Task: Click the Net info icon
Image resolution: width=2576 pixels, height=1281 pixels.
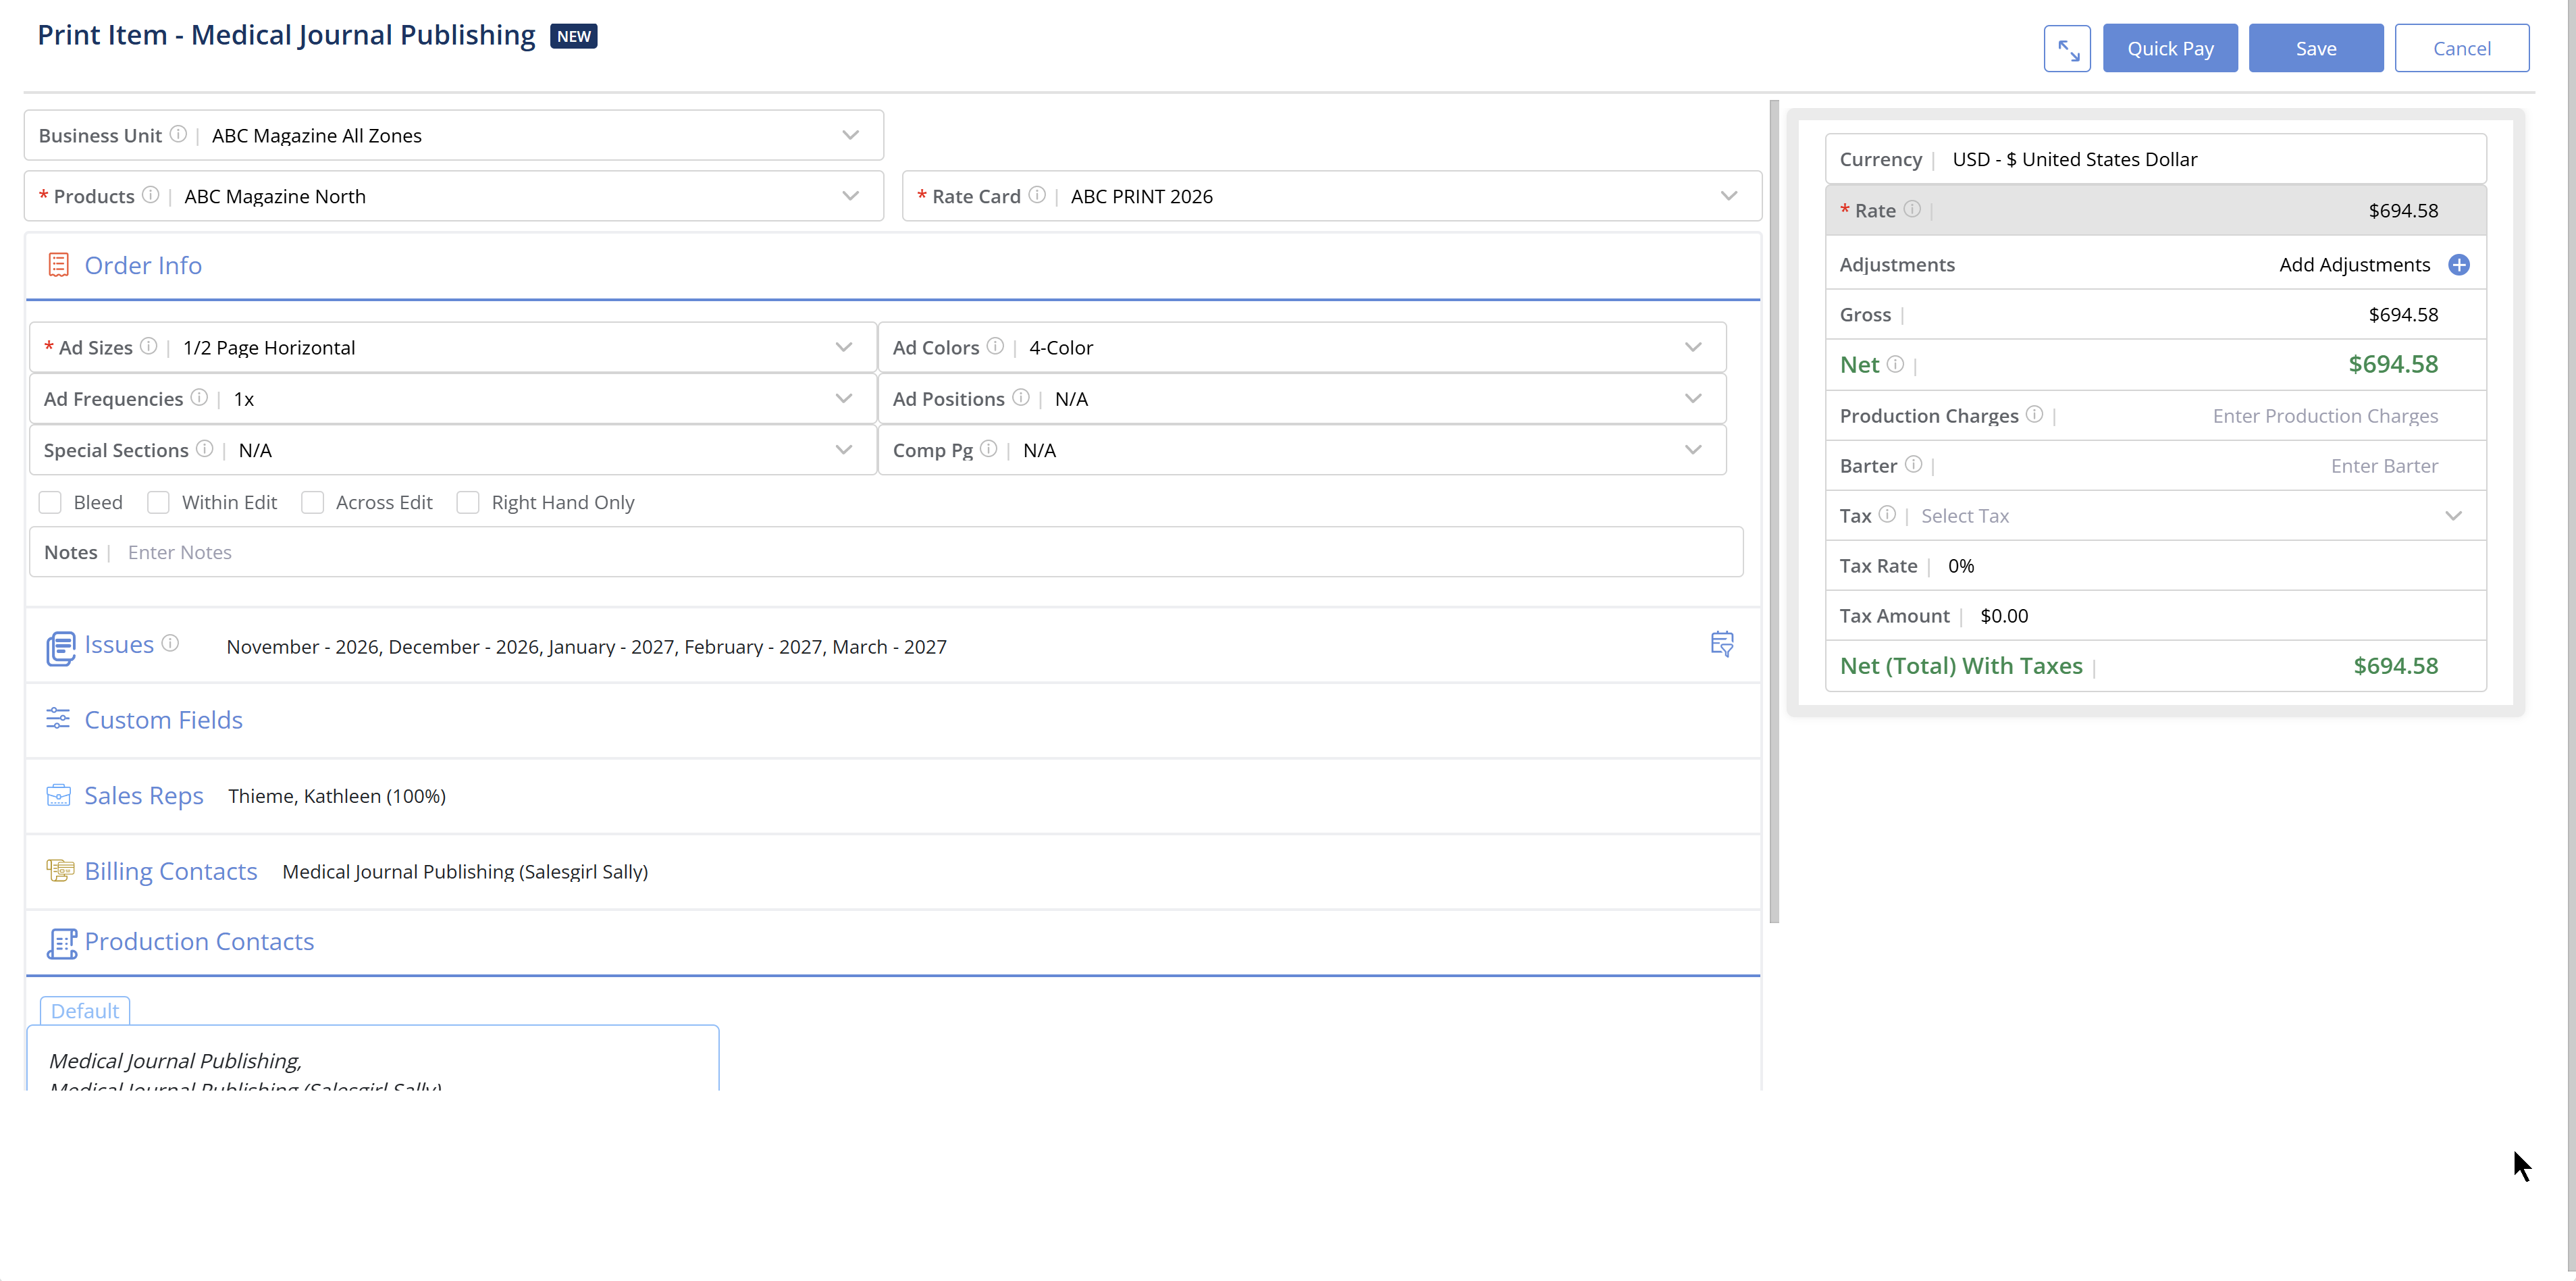Action: 1895,364
